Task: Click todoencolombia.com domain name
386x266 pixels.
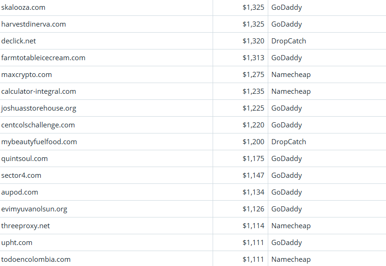Action: (36, 259)
